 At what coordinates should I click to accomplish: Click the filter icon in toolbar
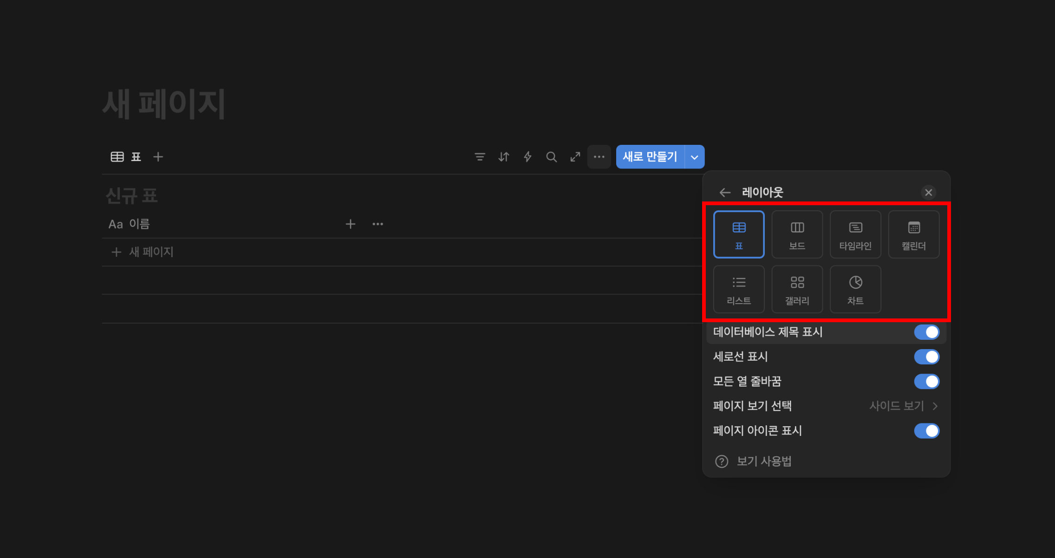pos(480,157)
